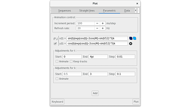Increase the increment period value
The image size is (191, 107).
(103, 23)
